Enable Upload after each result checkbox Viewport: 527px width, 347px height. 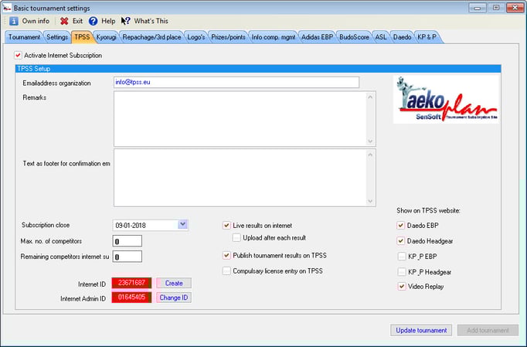[236, 238]
